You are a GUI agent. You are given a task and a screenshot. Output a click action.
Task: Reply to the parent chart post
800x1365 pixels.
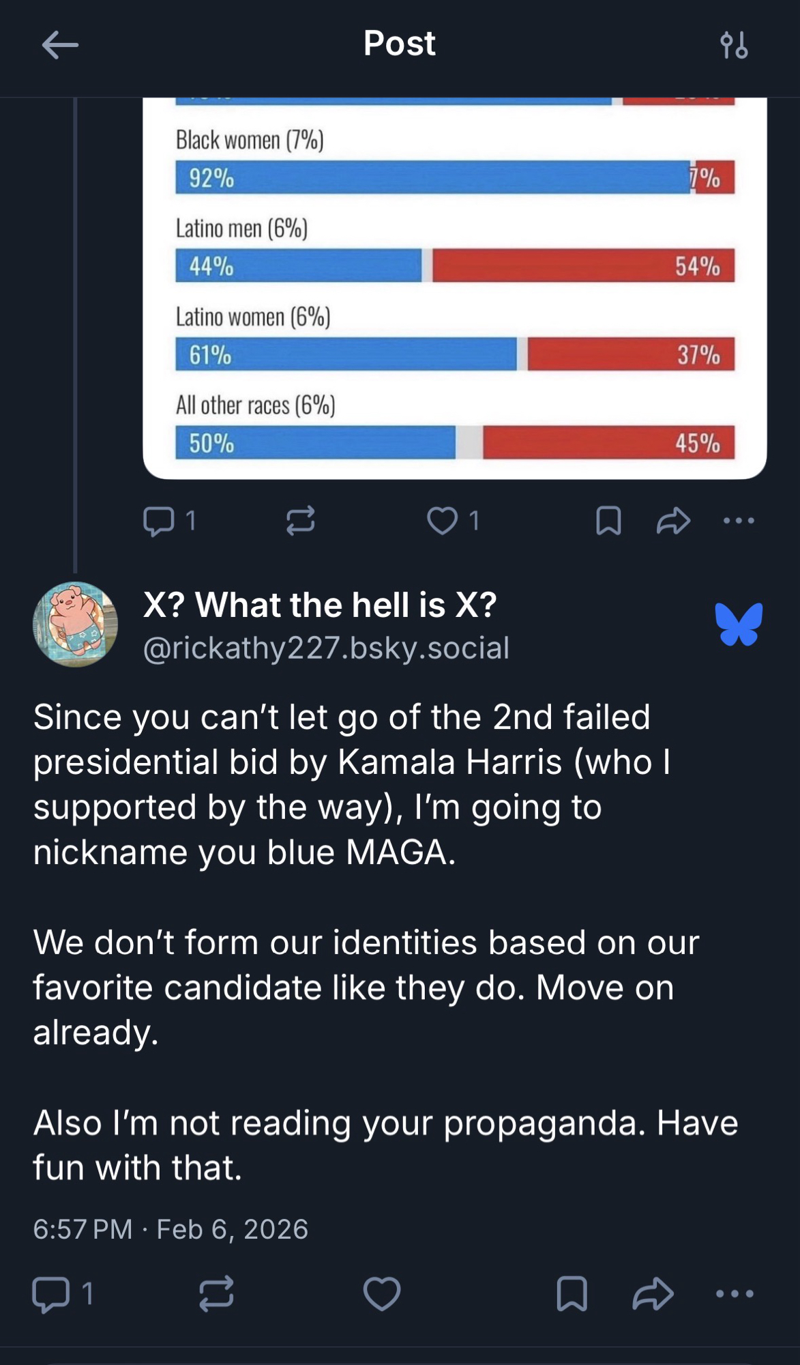pos(159,521)
